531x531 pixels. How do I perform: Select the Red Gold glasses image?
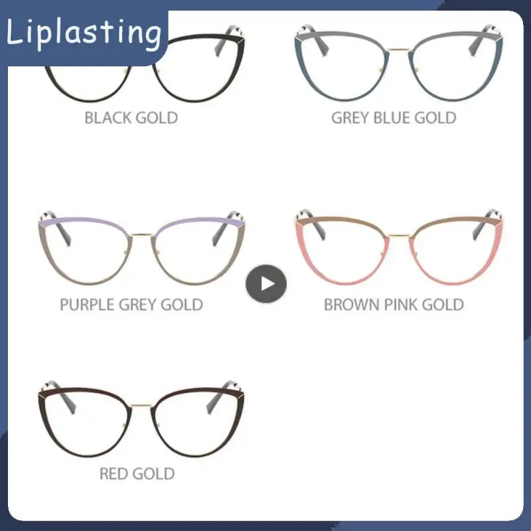point(141,419)
